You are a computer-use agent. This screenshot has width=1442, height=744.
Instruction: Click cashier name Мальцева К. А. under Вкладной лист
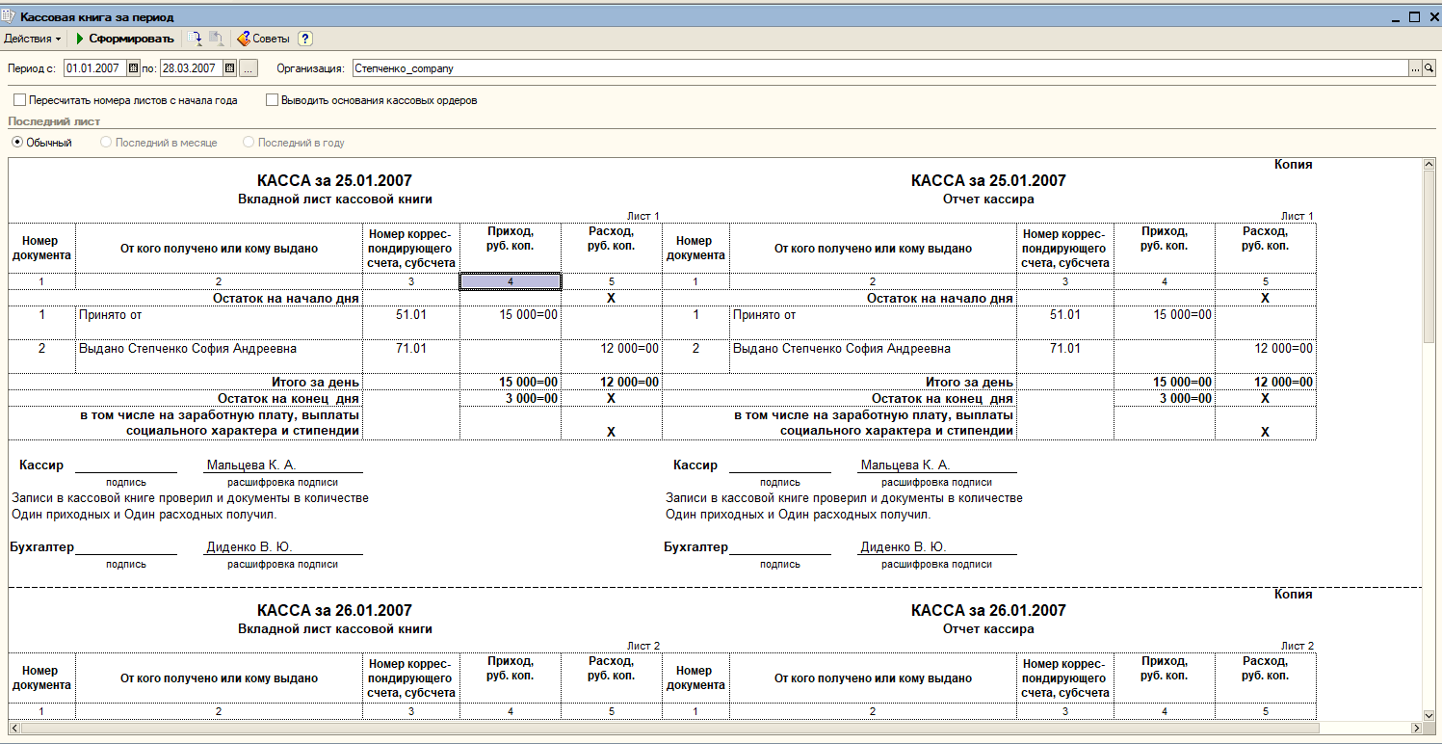pos(251,465)
